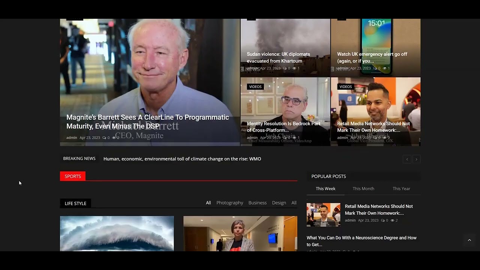This screenshot has width=480, height=270.
Task: Click comment icon on Identity Resolution post
Action: (x=285, y=138)
